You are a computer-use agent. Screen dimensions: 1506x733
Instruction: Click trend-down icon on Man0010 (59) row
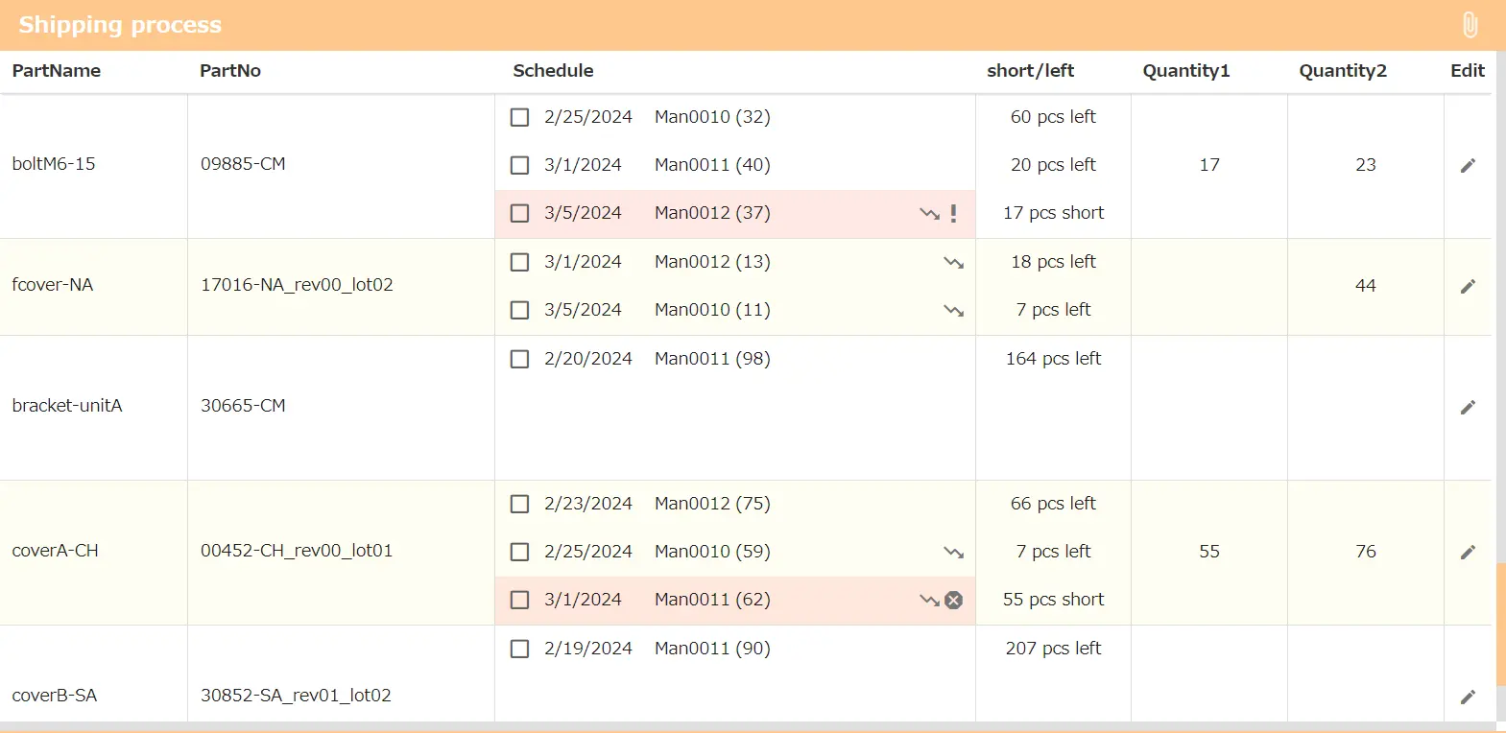click(x=953, y=553)
